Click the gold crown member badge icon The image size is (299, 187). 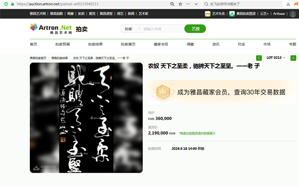pos(163,92)
